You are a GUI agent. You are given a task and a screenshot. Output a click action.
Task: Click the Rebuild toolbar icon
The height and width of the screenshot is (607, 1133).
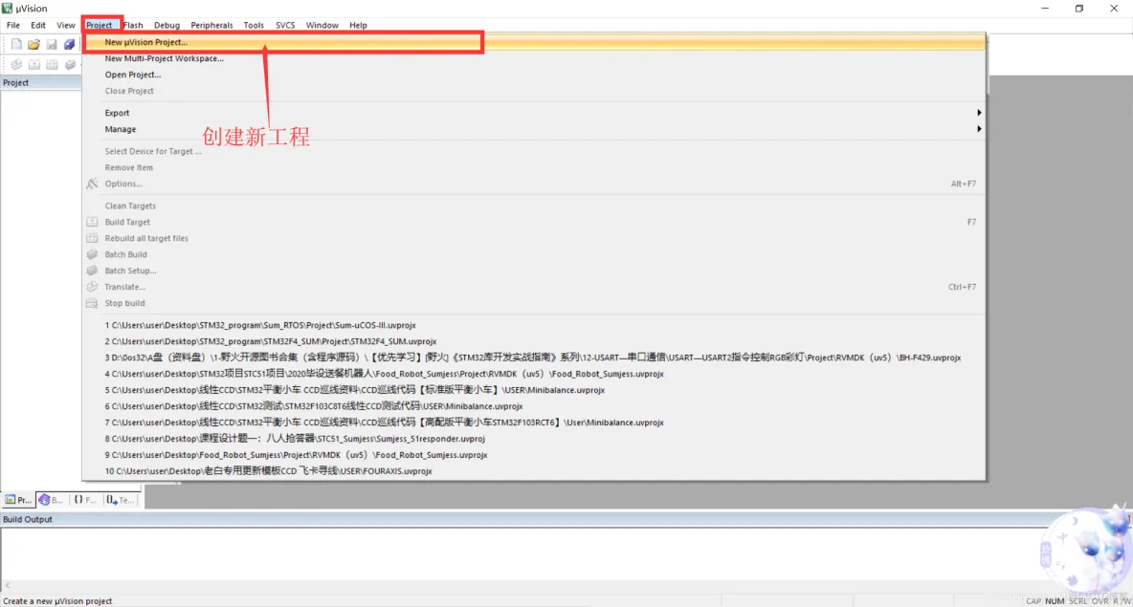click(52, 64)
